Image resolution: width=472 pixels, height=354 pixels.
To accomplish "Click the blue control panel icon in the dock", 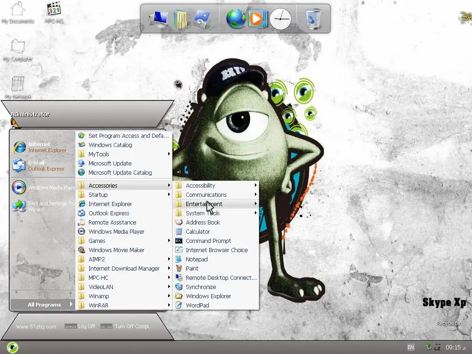I will pyautogui.click(x=202, y=19).
